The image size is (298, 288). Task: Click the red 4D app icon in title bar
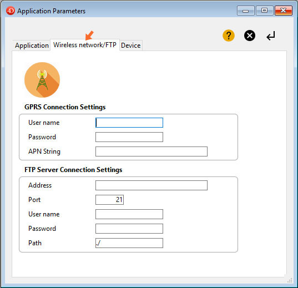pos(10,11)
